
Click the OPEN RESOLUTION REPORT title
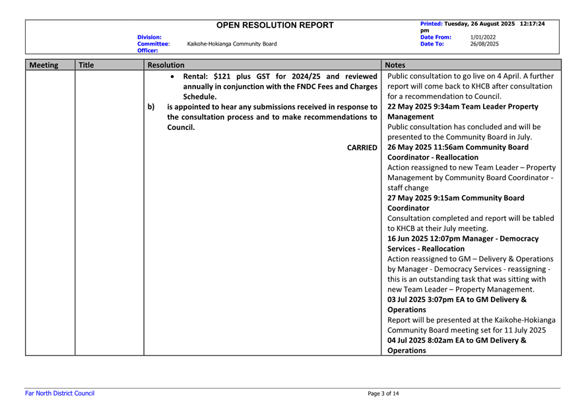pyautogui.click(x=275, y=25)
